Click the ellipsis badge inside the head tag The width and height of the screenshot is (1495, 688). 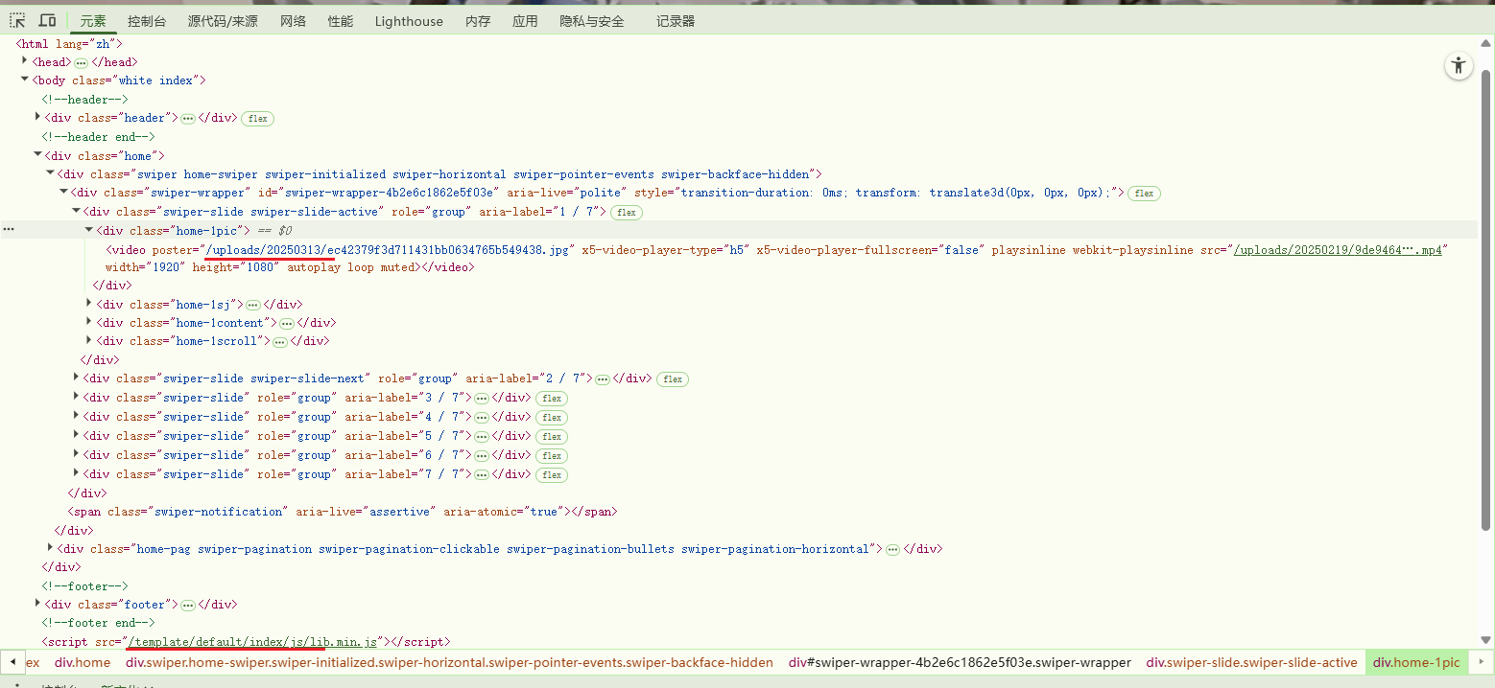(x=81, y=62)
